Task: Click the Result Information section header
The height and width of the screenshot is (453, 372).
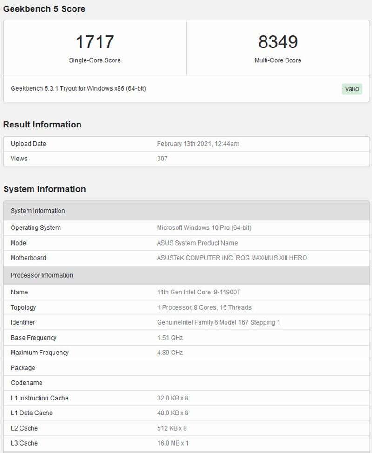Action: 42,124
